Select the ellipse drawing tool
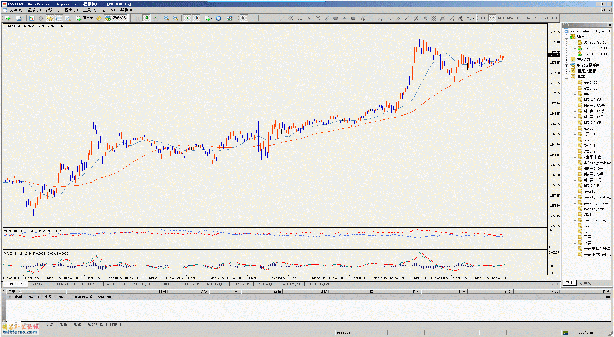This screenshot has height=337, width=614. click(x=335, y=18)
